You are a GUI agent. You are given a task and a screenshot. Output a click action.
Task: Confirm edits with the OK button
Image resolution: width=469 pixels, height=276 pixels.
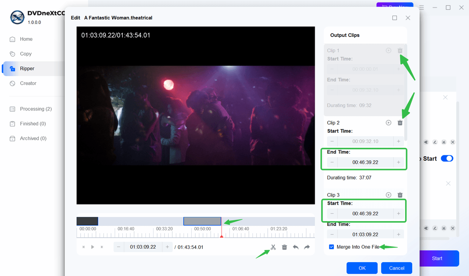pyautogui.click(x=362, y=268)
